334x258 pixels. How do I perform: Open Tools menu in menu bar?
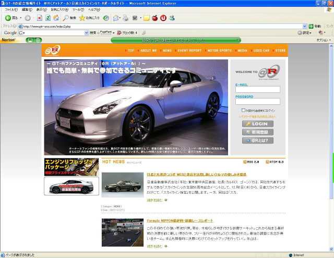tap(78, 9)
